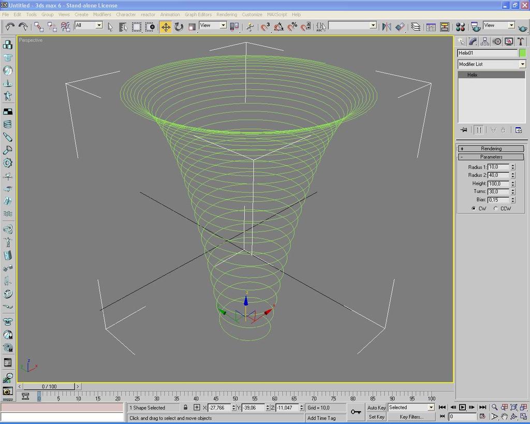Viewport: 530px width, 424px height.
Task: Open the Modifier List dropdown
Action: tap(523, 64)
